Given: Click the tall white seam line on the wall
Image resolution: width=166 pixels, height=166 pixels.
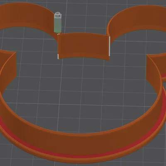Looking at the screenshot, I should coord(110,46).
